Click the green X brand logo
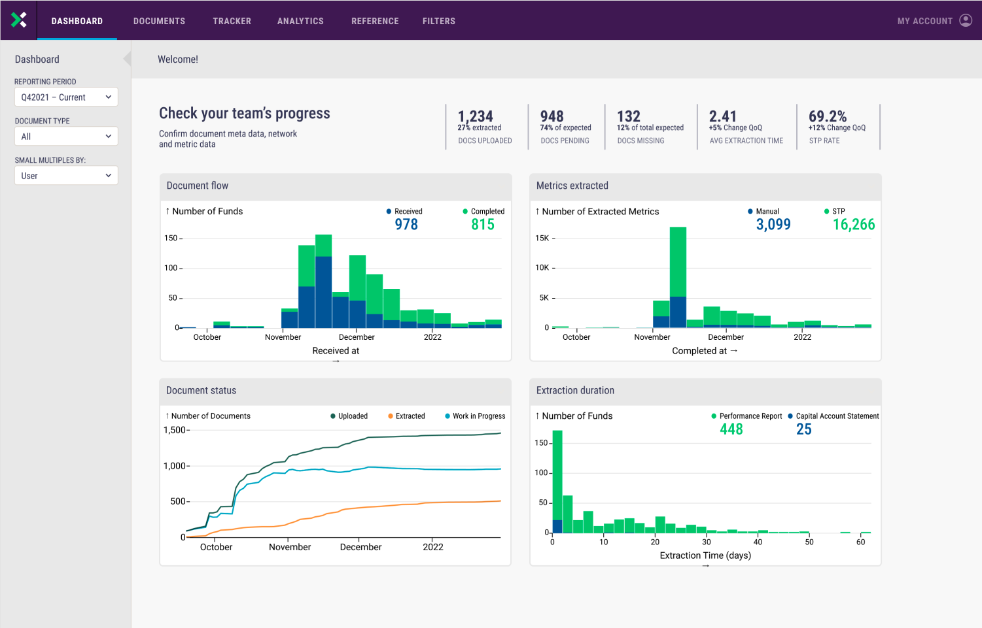 (18, 20)
